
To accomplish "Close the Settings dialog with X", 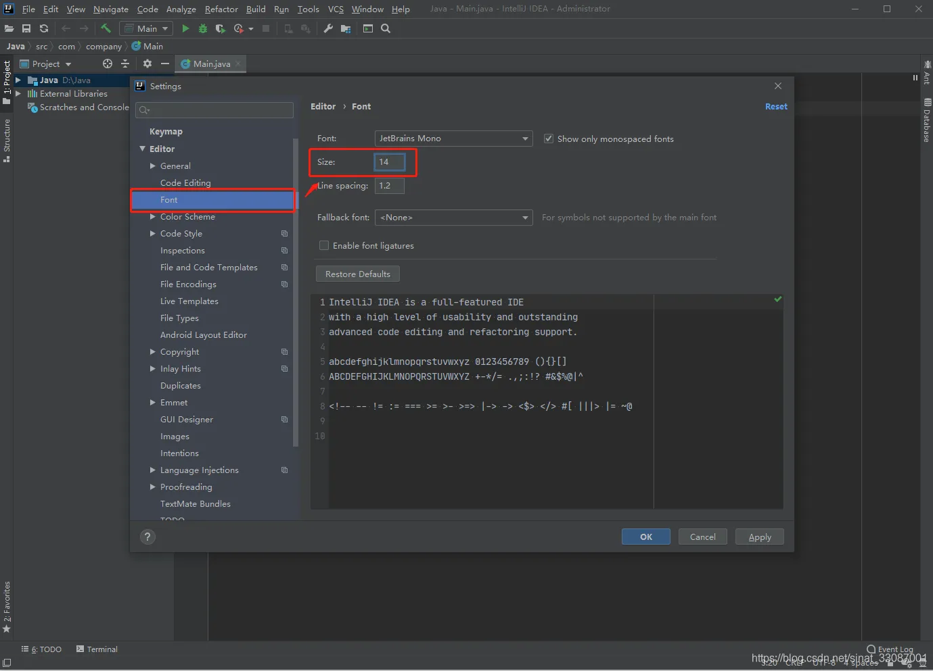I will 778,86.
